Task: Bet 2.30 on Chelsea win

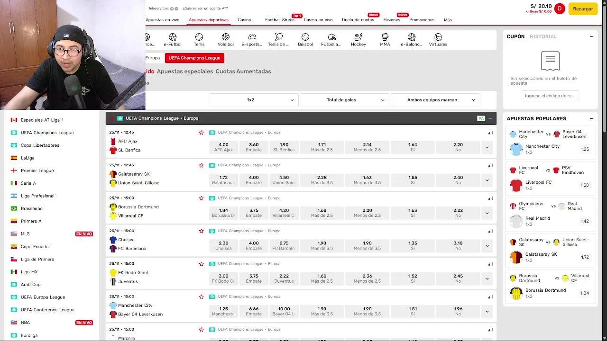Action: point(223,246)
